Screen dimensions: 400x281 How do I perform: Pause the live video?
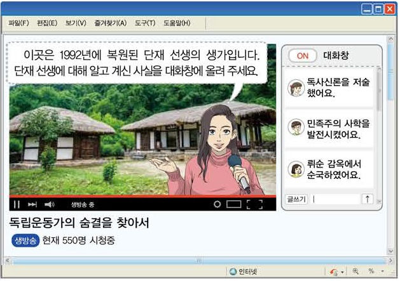[17, 204]
